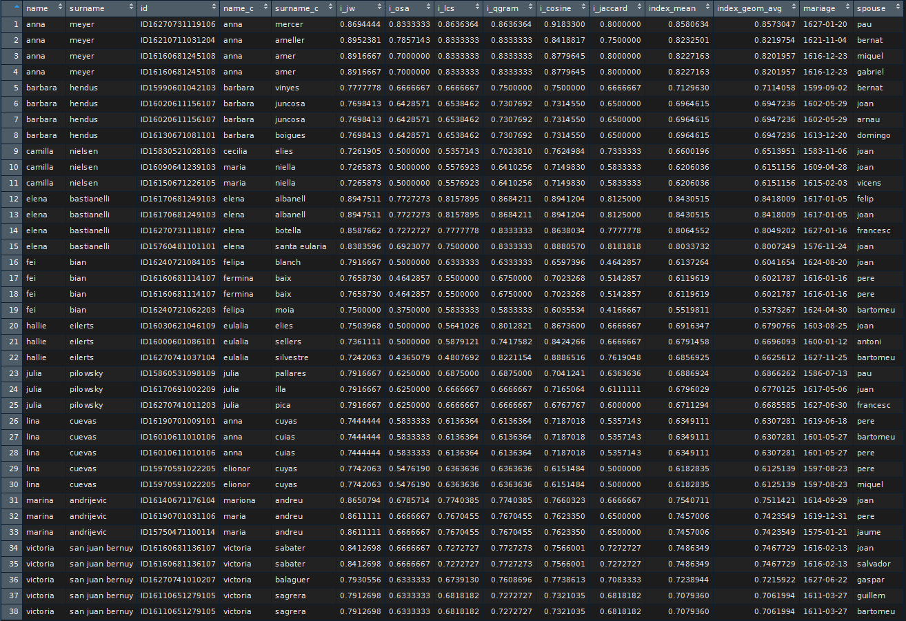Screen dimensions: 906x621
Task: Click the spouse cell 'salvador'
Action: (874, 564)
